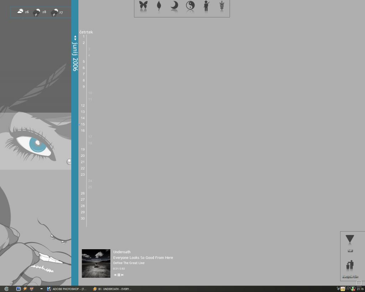Image resolution: width=365 pixels, height=292 pixels.
Task: Go to the next month with the down arrow
Action: pyautogui.click(x=75, y=39)
